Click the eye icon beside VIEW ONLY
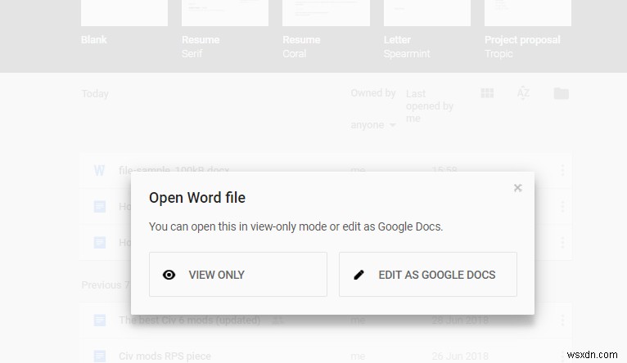Image resolution: width=627 pixels, height=363 pixels. pos(169,275)
